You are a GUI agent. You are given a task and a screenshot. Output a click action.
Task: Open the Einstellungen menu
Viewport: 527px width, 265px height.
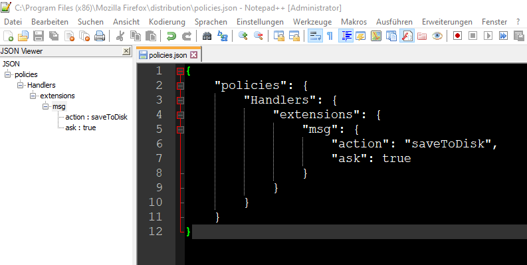click(260, 22)
